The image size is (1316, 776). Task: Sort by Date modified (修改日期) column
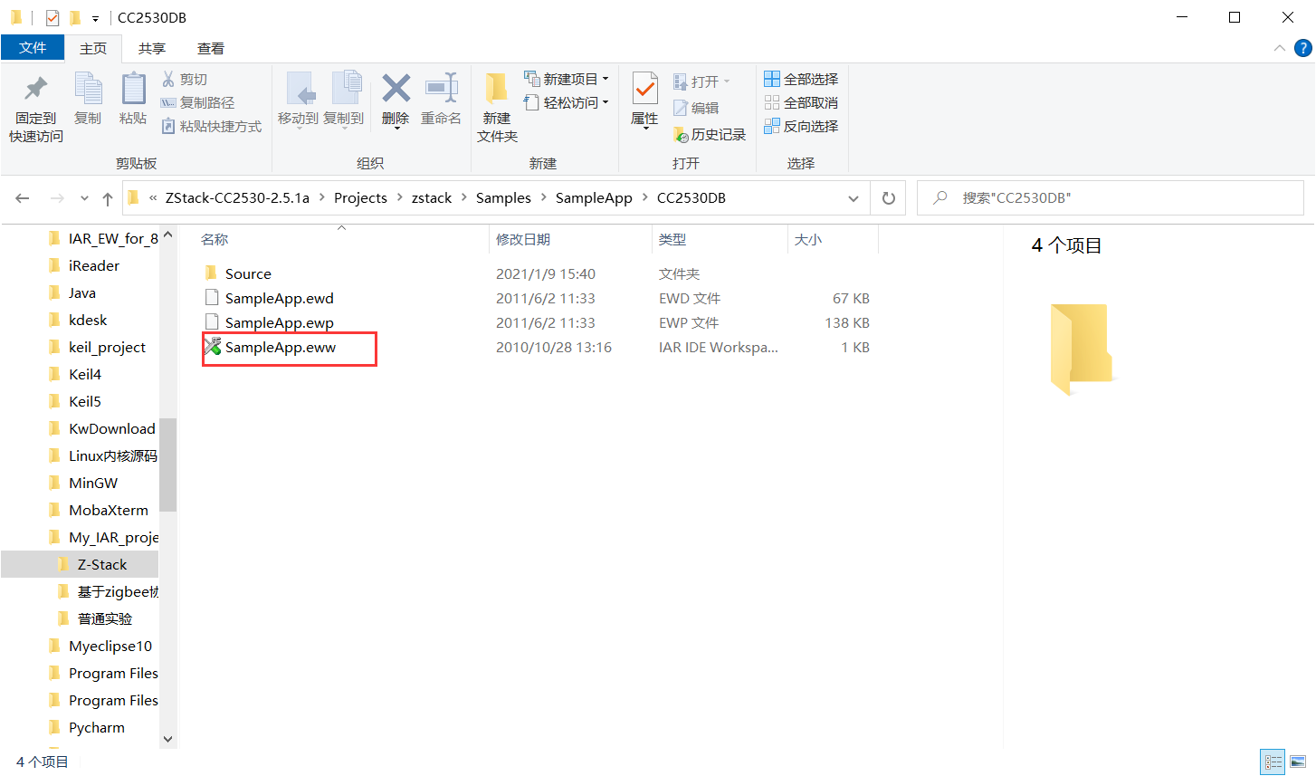523,239
